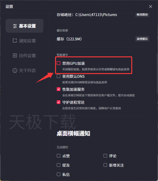Viewport: 158px width, 181px height.
Task: Check the 私信 notification box
Action: click(x=58, y=174)
